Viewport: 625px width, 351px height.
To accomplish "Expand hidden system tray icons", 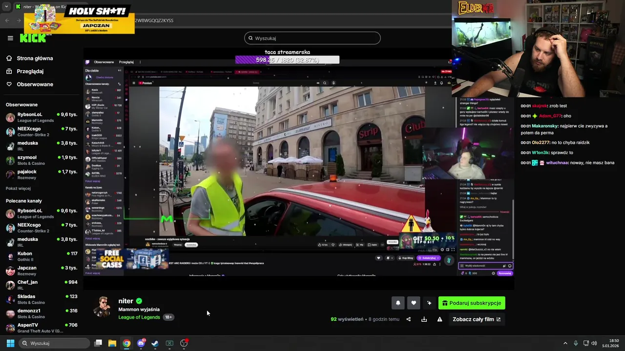I will [565, 343].
